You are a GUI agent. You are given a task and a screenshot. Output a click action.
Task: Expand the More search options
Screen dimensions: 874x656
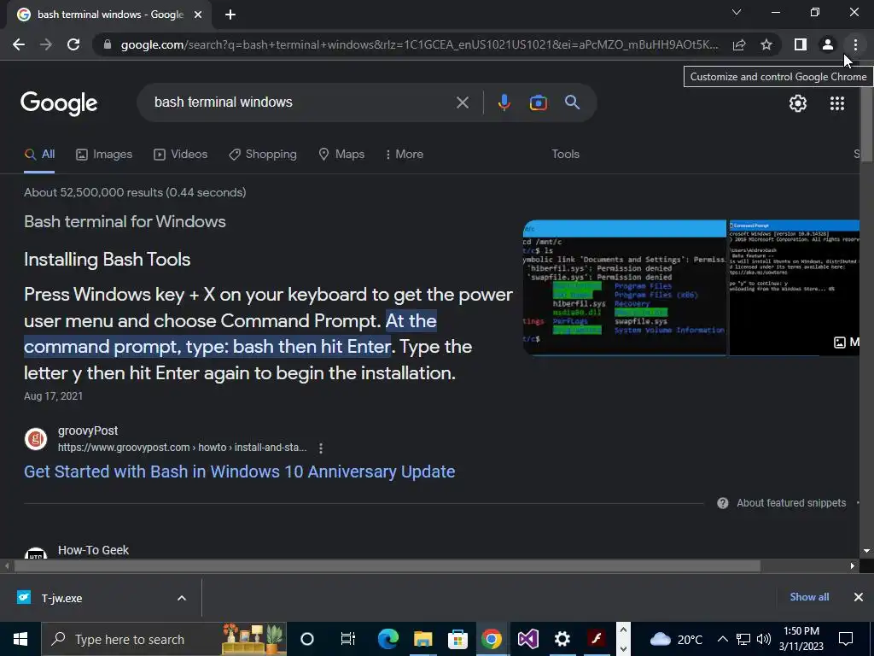[404, 155]
